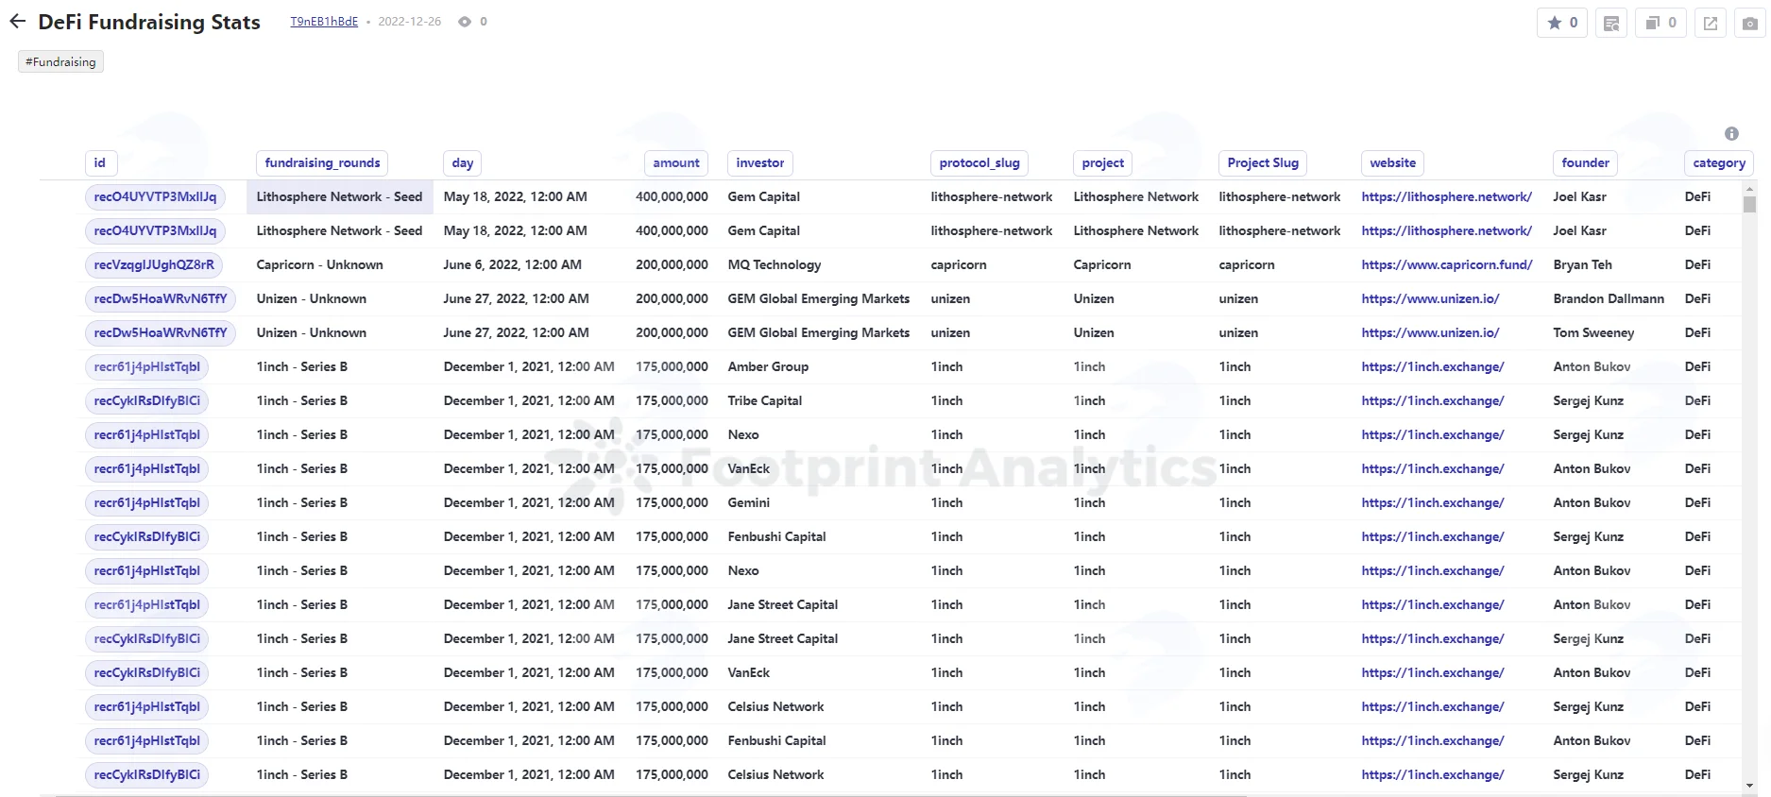Take a snapshot with the camera icon
Image resolution: width=1771 pixels, height=797 pixels.
click(x=1750, y=23)
